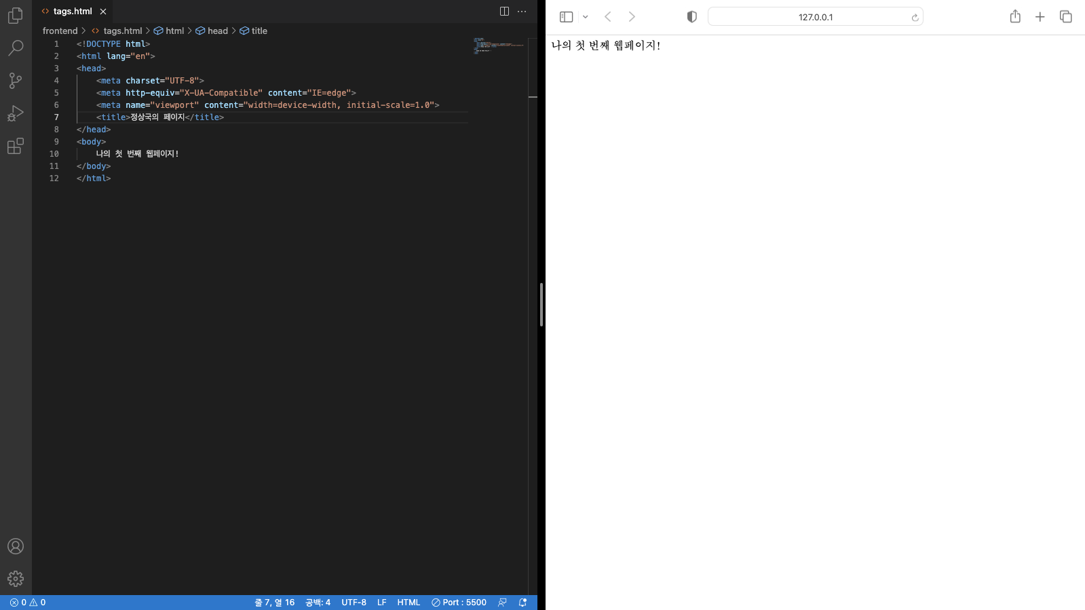This screenshot has width=1085, height=610.
Task: Change indentation via 공백: 4 status item
Action: tap(318, 603)
